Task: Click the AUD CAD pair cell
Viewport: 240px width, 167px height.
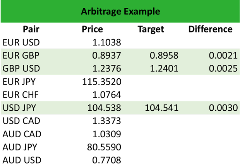Action: pyautogui.click(x=22, y=134)
